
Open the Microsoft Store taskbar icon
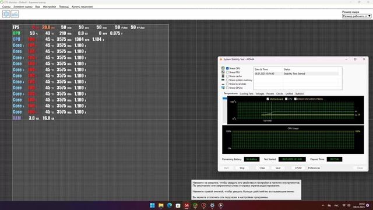[x=178, y=205]
